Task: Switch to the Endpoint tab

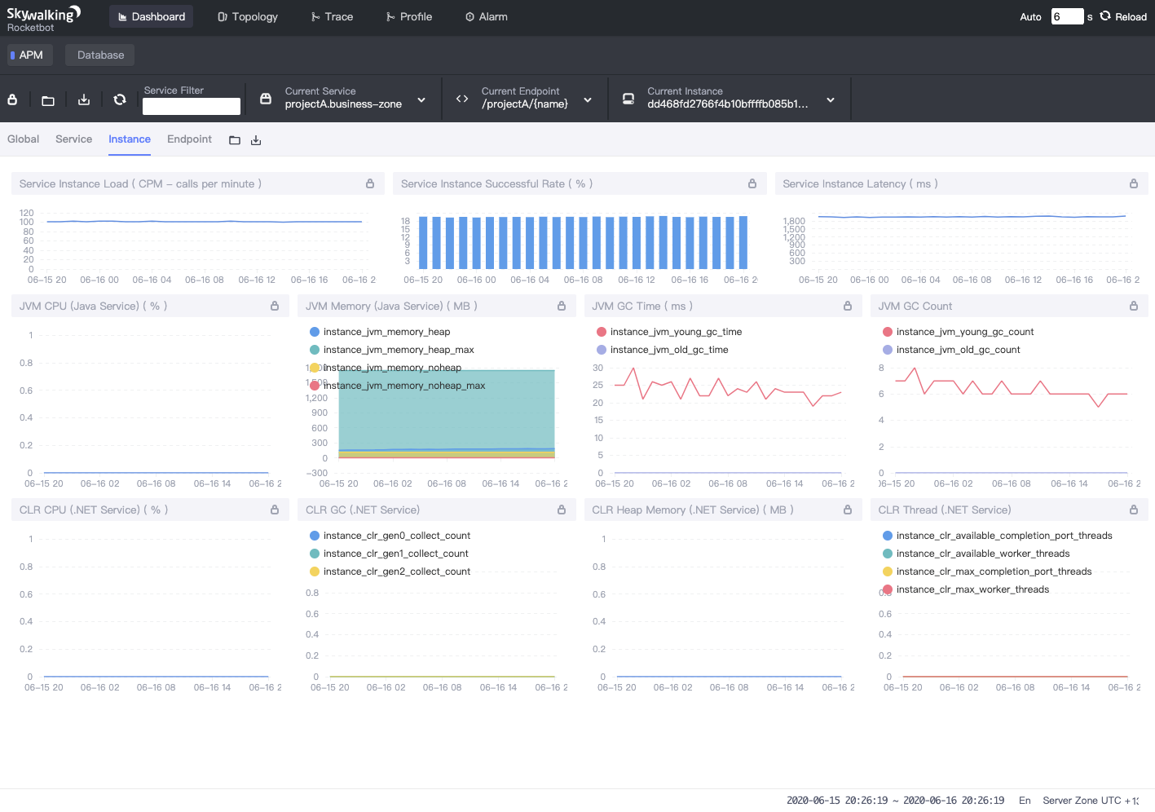Action: pyautogui.click(x=189, y=139)
